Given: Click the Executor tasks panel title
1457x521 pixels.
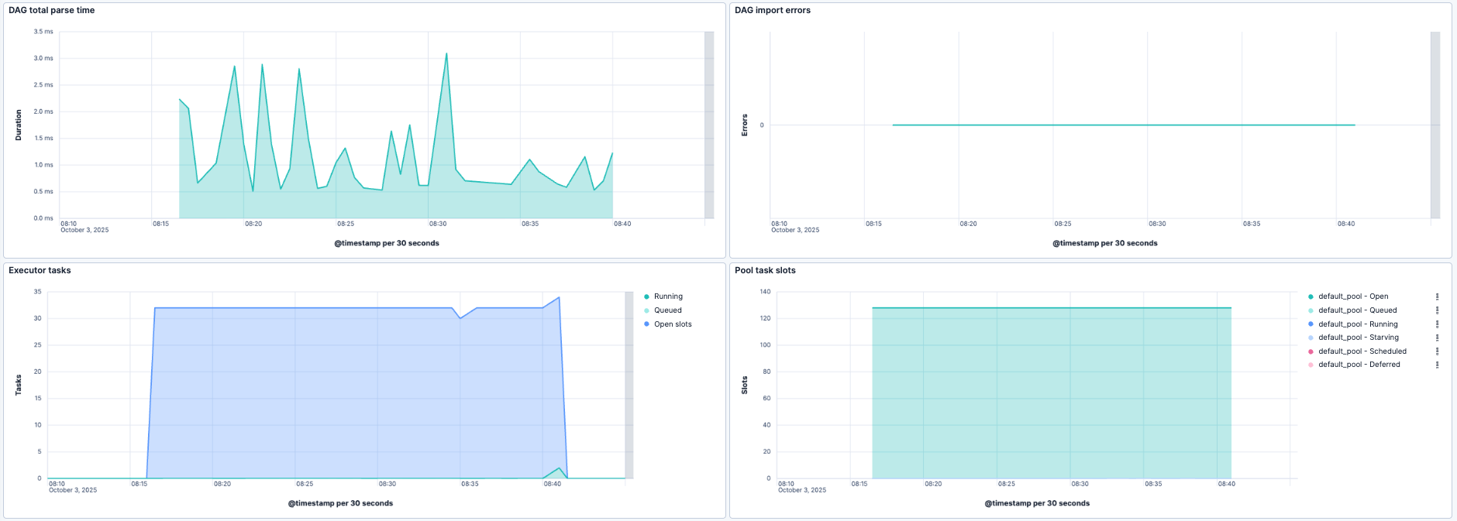Looking at the screenshot, I should [40, 271].
